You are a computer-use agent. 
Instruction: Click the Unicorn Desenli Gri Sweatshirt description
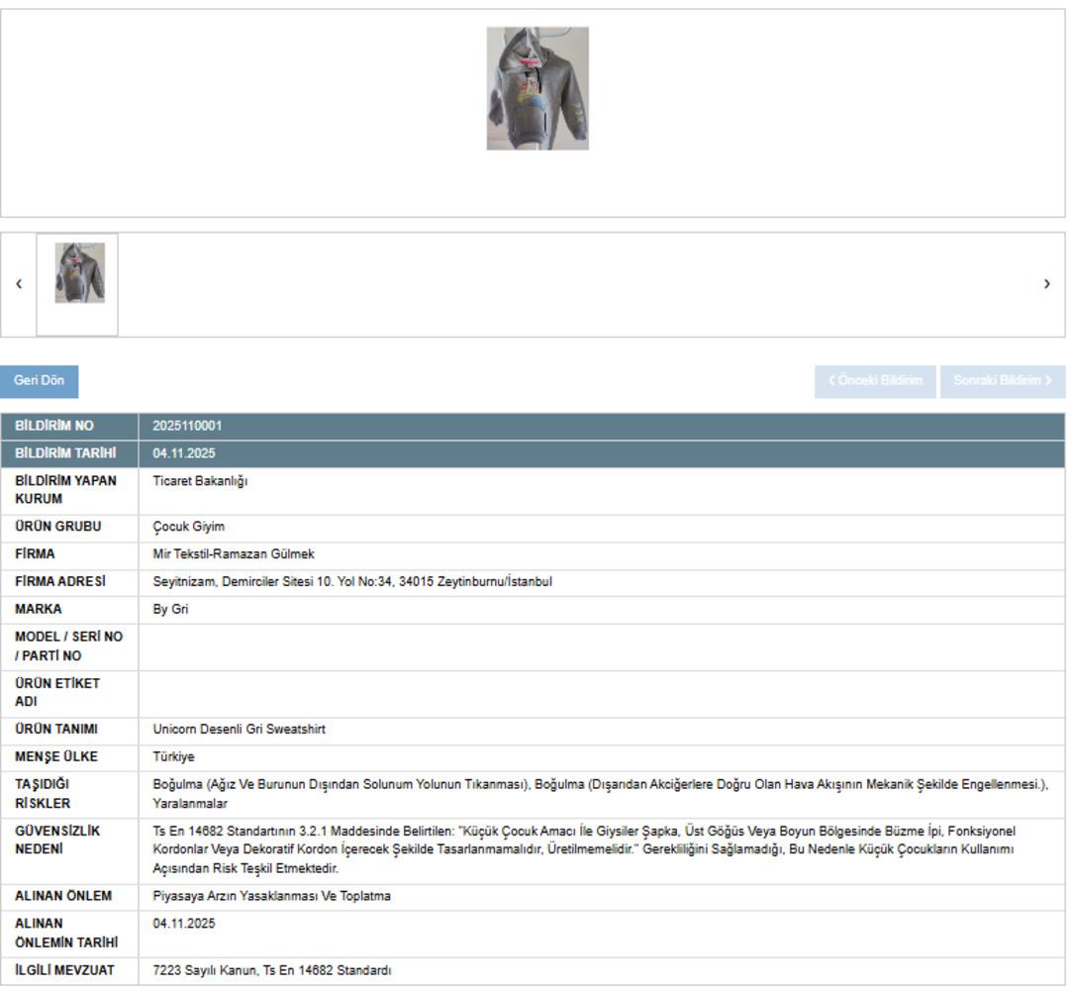pos(239,730)
